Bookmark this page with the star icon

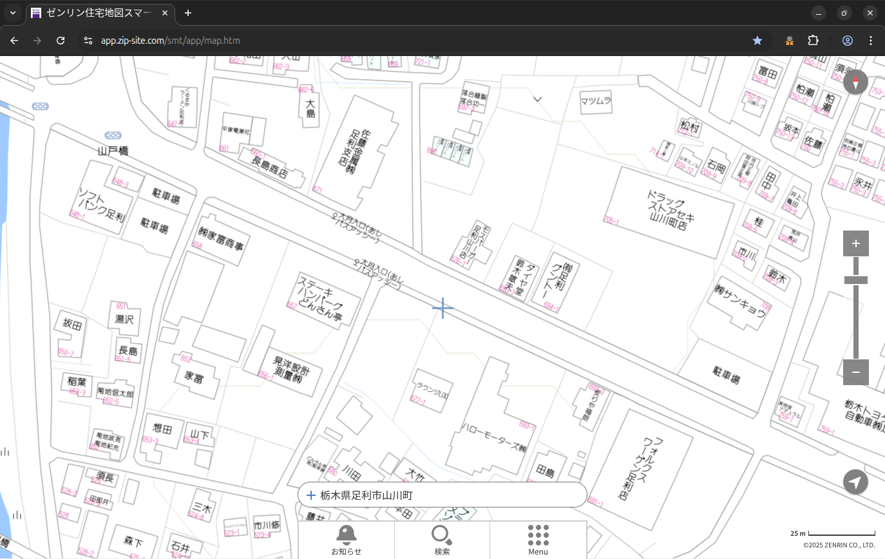[757, 41]
